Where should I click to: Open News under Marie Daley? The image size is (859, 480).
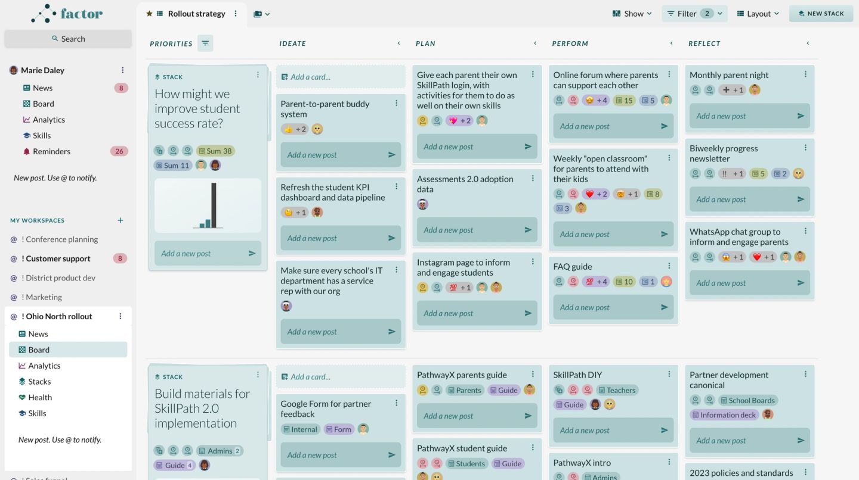42,88
